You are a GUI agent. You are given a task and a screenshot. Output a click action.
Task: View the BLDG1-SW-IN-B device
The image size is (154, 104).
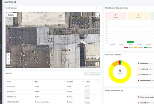88,97
